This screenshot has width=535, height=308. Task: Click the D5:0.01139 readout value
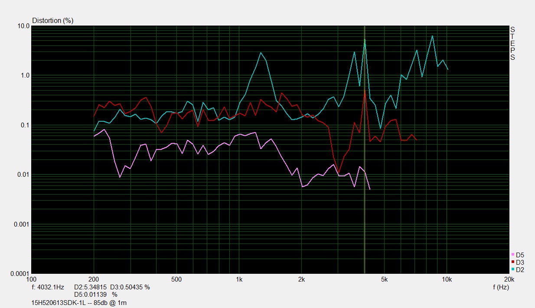pos(90,295)
